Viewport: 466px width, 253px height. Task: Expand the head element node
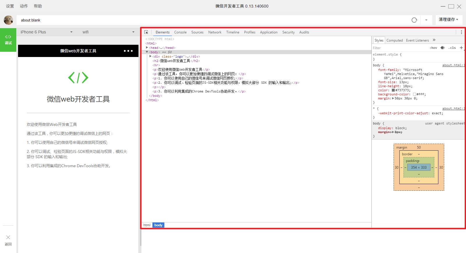point(147,48)
